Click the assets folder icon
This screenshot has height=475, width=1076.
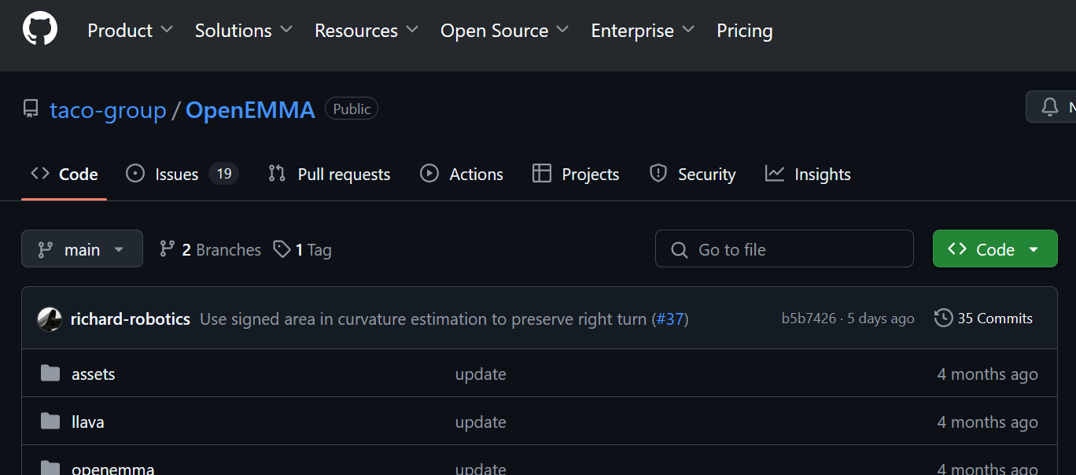pyautogui.click(x=50, y=374)
